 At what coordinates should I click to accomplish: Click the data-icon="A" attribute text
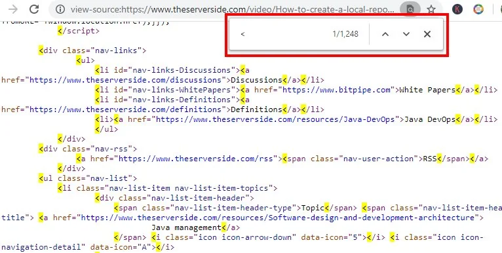point(121,247)
